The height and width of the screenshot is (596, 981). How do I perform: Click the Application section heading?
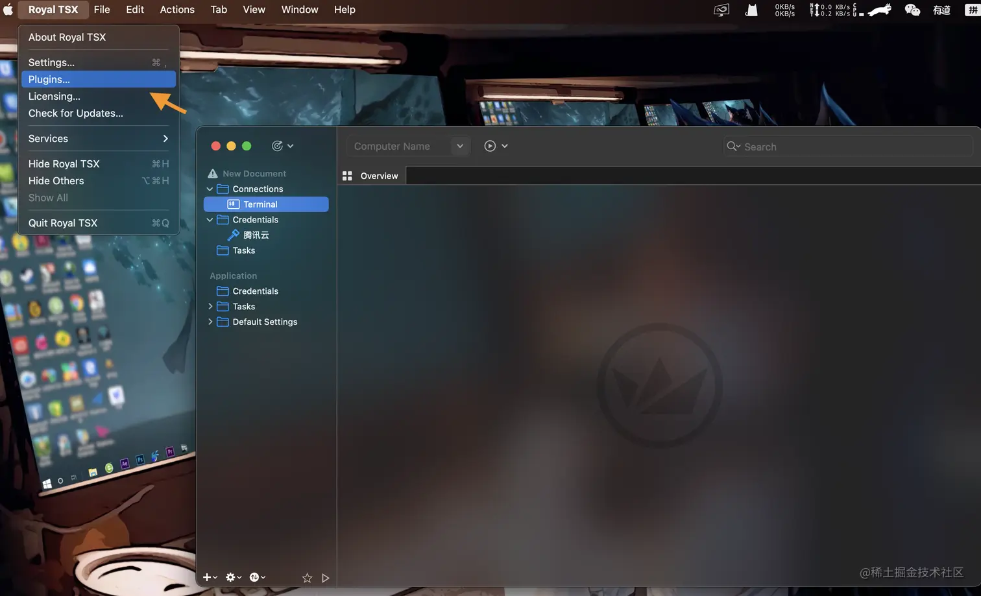click(233, 276)
